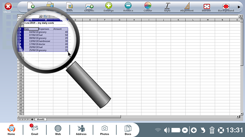The height and width of the screenshot is (137, 245).
Task: Open Email from the bottom dock
Action: tap(35, 130)
